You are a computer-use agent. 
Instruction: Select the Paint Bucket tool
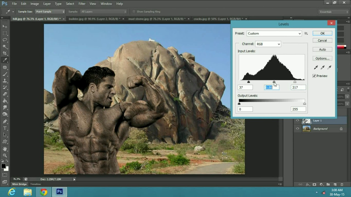[x=5, y=101]
